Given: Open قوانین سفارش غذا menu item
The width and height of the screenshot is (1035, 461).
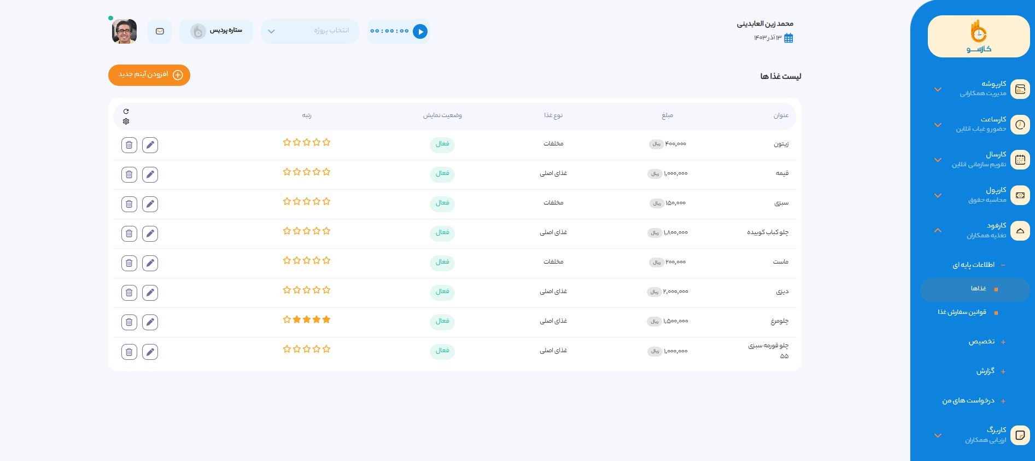Looking at the screenshot, I should pyautogui.click(x=962, y=312).
